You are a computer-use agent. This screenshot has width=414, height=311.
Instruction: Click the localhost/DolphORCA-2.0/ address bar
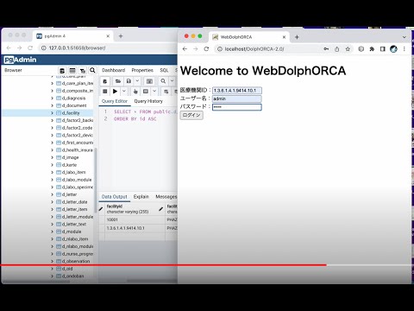click(x=254, y=49)
